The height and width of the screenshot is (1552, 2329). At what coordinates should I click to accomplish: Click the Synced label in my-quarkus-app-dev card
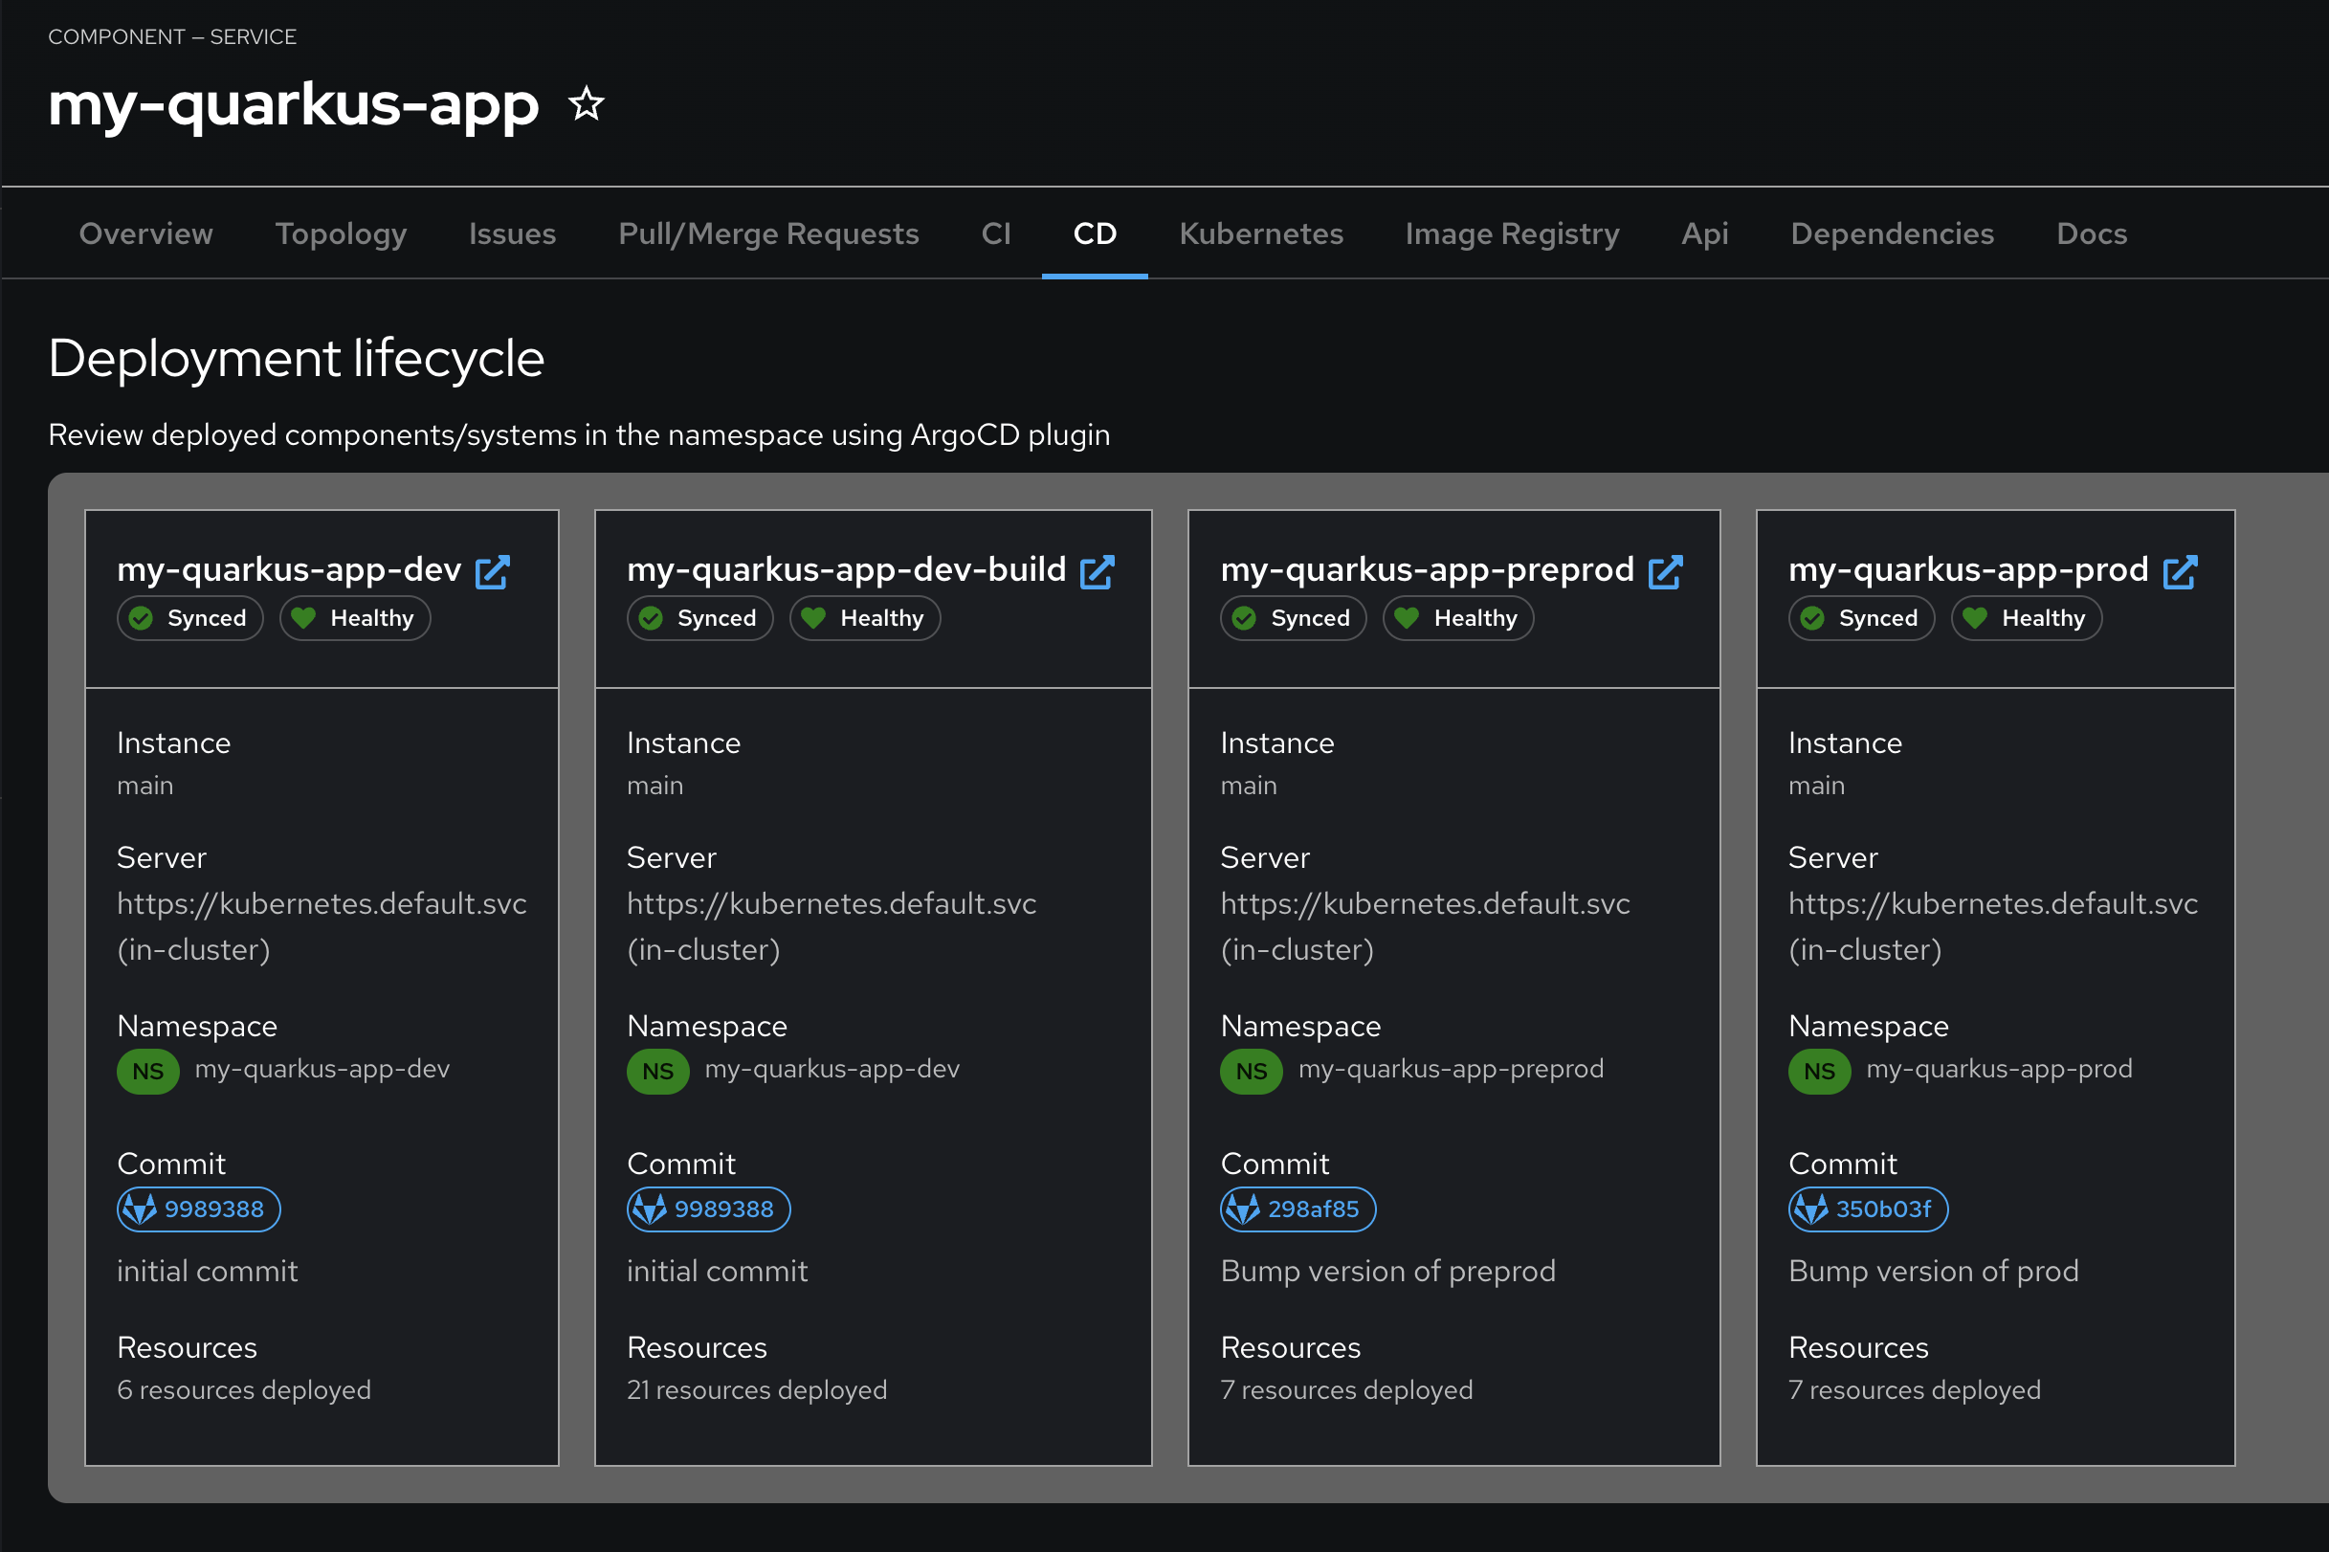[x=207, y=619]
